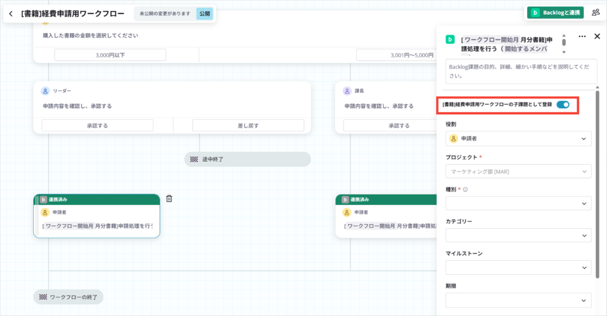607x316 pixels.
Task: Click リーダー card text 申請内容を確認し、承認する
Action: pyautogui.click(x=77, y=106)
